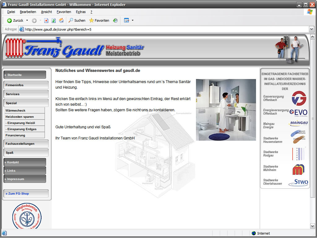
Task: Click the mail toolbar icon
Action: click(x=127, y=20)
